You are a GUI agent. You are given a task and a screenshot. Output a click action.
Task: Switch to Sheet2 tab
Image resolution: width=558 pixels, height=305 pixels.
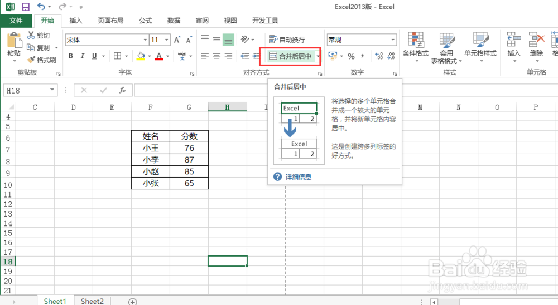pos(92,301)
